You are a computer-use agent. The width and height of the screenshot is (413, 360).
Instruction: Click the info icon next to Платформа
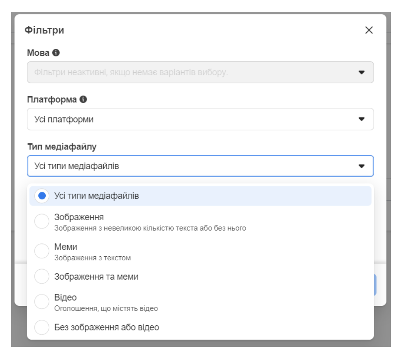(83, 99)
